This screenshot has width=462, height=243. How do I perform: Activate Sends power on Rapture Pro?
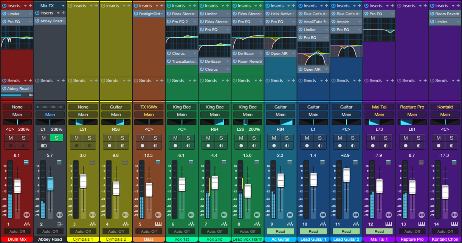[x=398, y=80]
